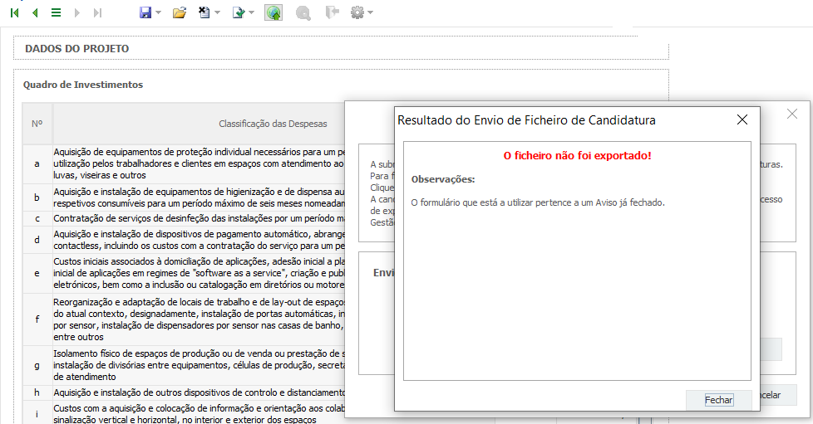The image size is (813, 424).
Task: Select row 'h' number cell
Action: pyautogui.click(x=37, y=392)
